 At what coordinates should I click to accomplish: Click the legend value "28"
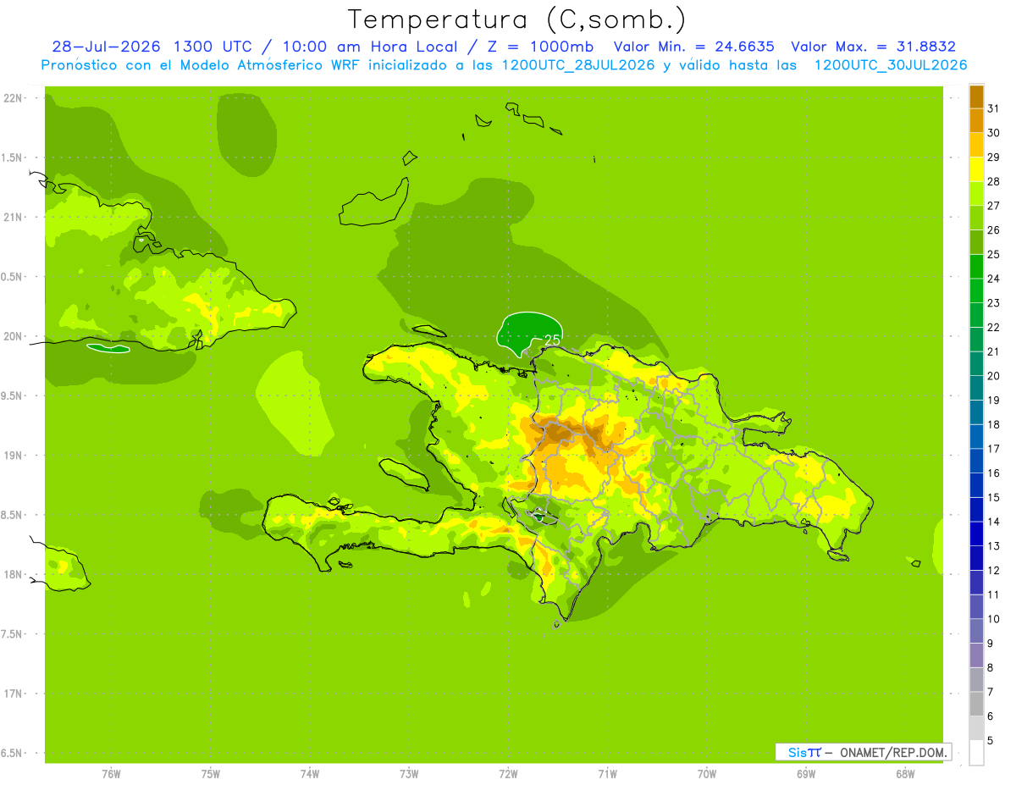(x=993, y=181)
